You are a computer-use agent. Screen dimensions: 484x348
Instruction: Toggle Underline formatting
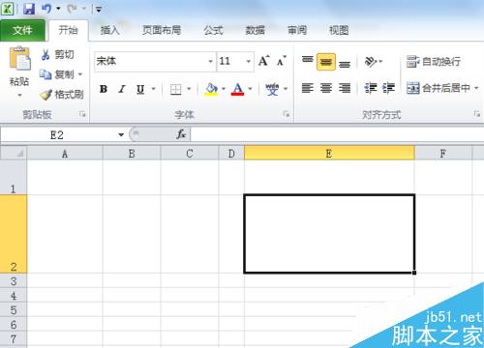tap(140, 89)
